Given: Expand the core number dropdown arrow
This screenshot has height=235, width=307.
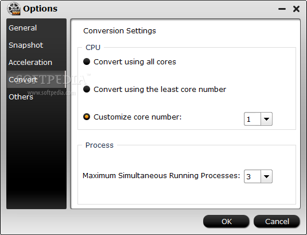Looking at the screenshot, I should 266,119.
